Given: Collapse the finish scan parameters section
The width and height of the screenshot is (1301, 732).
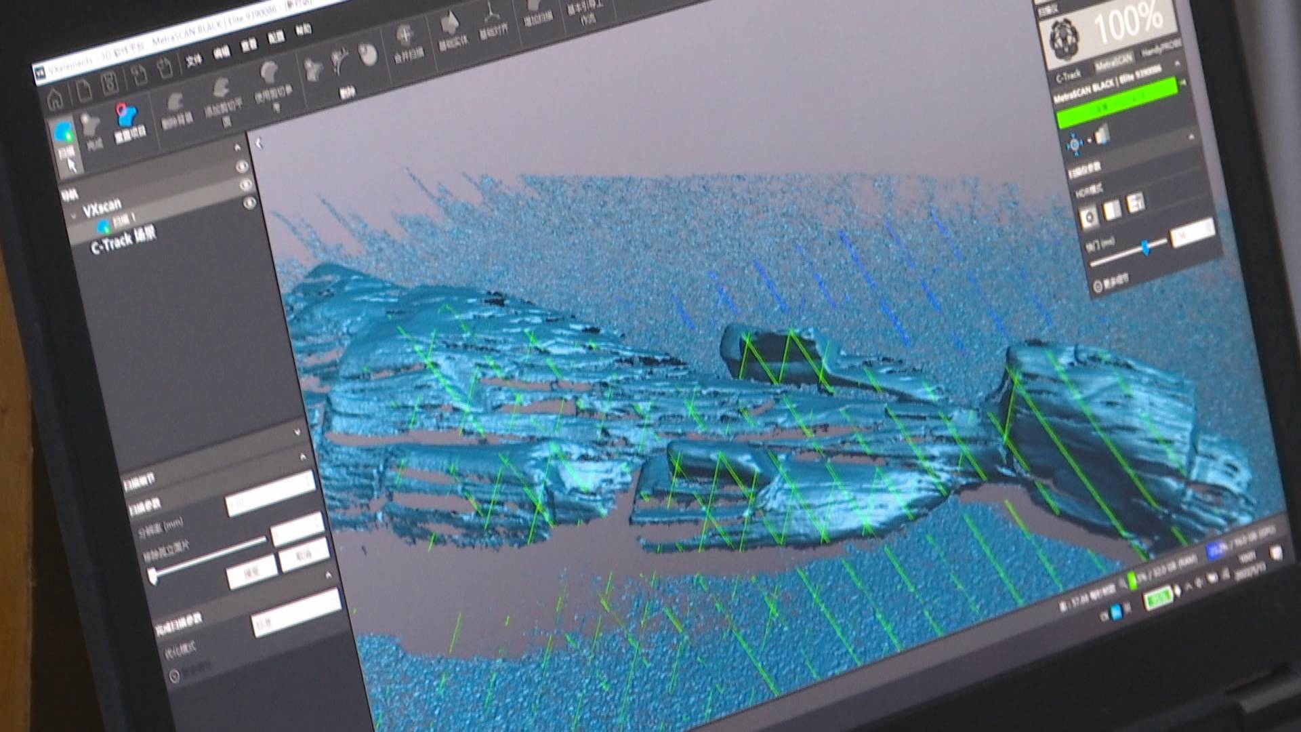Looking at the screenshot, I should coord(328,575).
